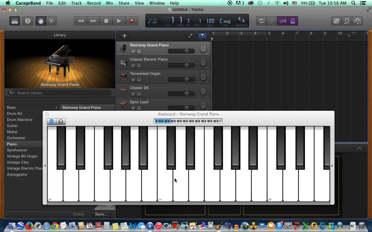Click the keyboard range overview strip
The width and height of the screenshot is (372, 232).
188,121
